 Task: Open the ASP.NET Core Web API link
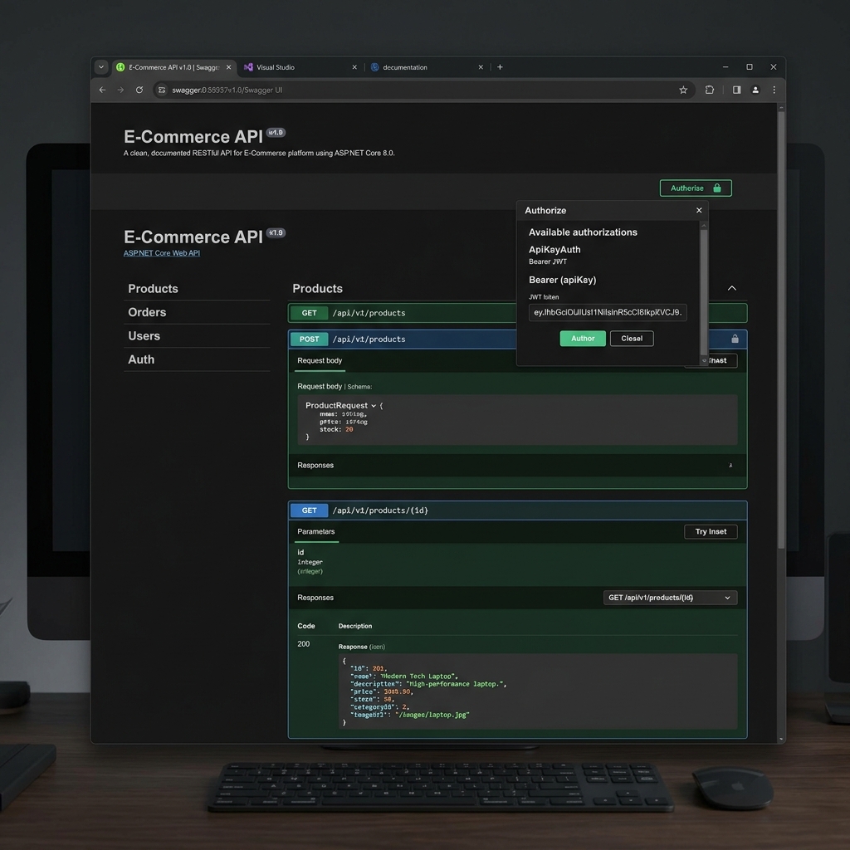pos(162,253)
